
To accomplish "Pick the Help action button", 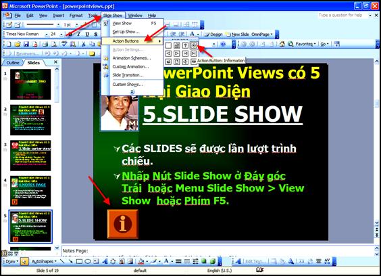I will pyautogui.click(x=185, y=45).
